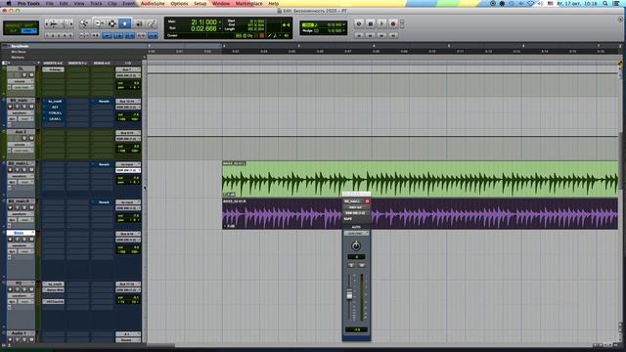Click the transport Online button
Viewport: 626px width, 352px height.
pos(359,23)
